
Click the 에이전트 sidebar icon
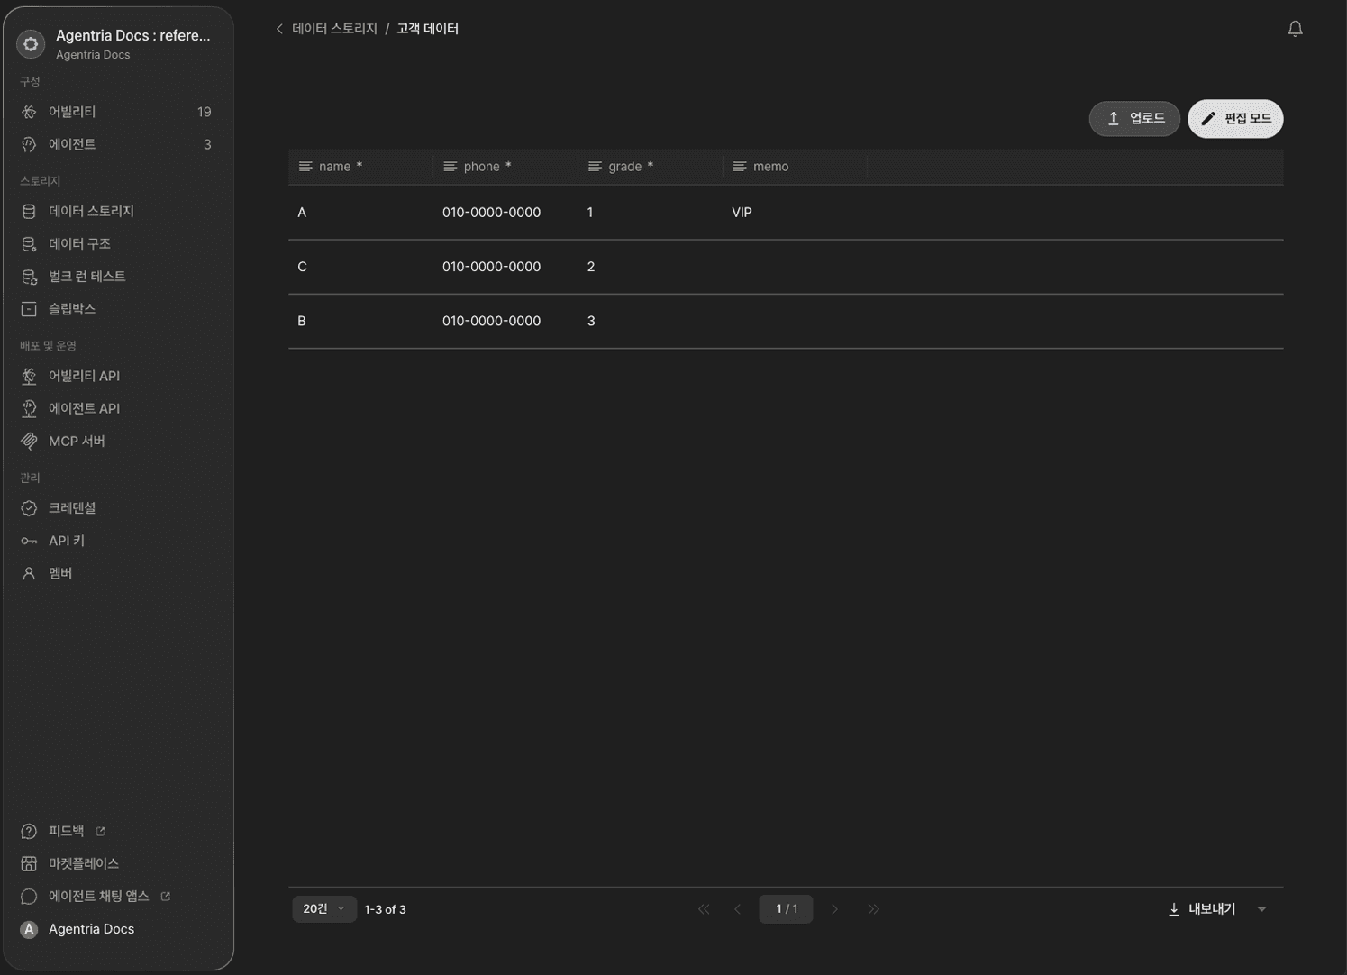[29, 144]
